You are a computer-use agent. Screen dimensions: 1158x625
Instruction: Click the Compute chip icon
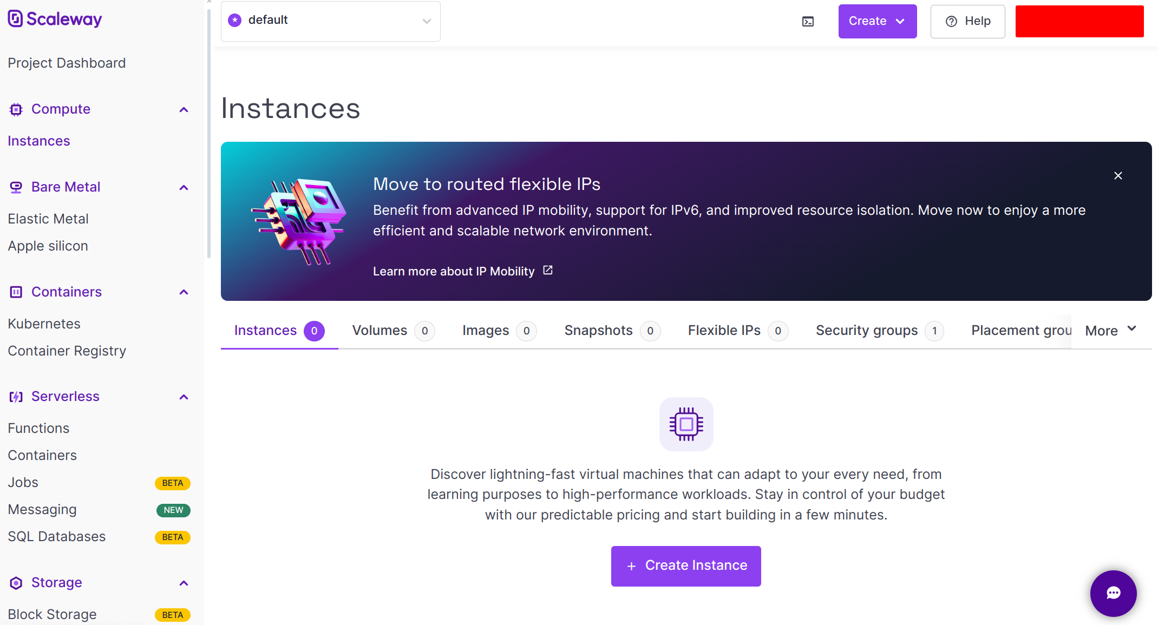point(16,109)
